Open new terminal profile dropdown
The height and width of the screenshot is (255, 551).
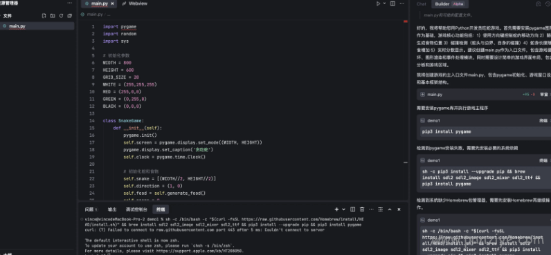point(343,209)
